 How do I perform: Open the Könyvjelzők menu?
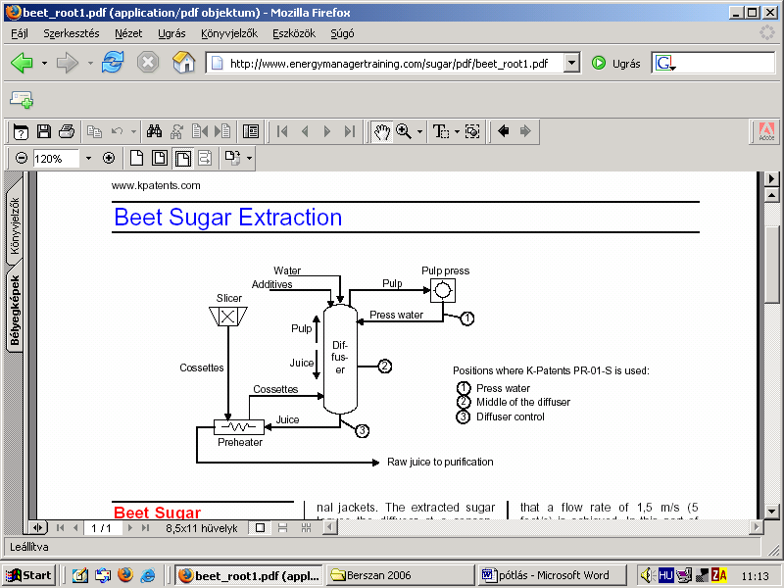[x=229, y=33]
